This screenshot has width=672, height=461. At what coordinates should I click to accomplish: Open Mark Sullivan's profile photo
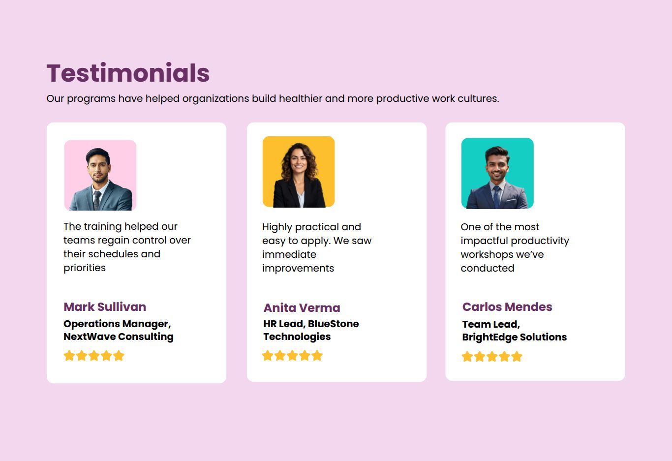[100, 176]
